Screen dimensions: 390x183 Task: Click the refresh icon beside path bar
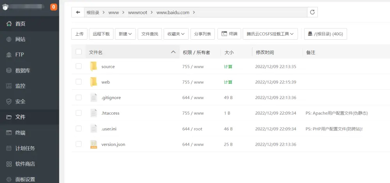[x=312, y=12]
